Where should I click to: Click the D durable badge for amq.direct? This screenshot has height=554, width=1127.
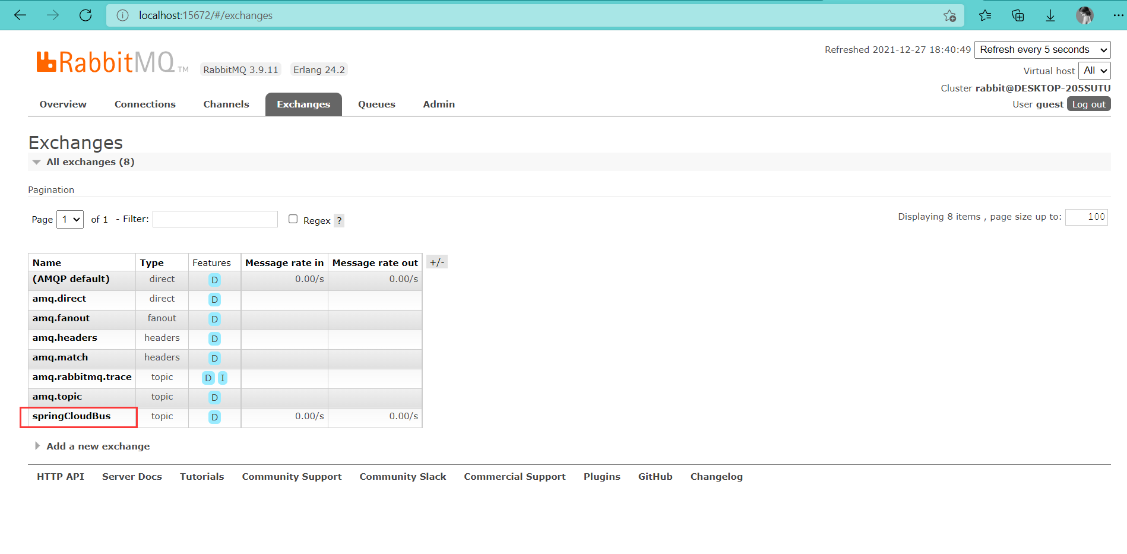214,299
